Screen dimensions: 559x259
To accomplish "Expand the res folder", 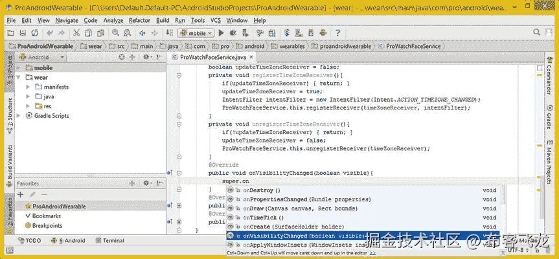I will [x=28, y=106].
